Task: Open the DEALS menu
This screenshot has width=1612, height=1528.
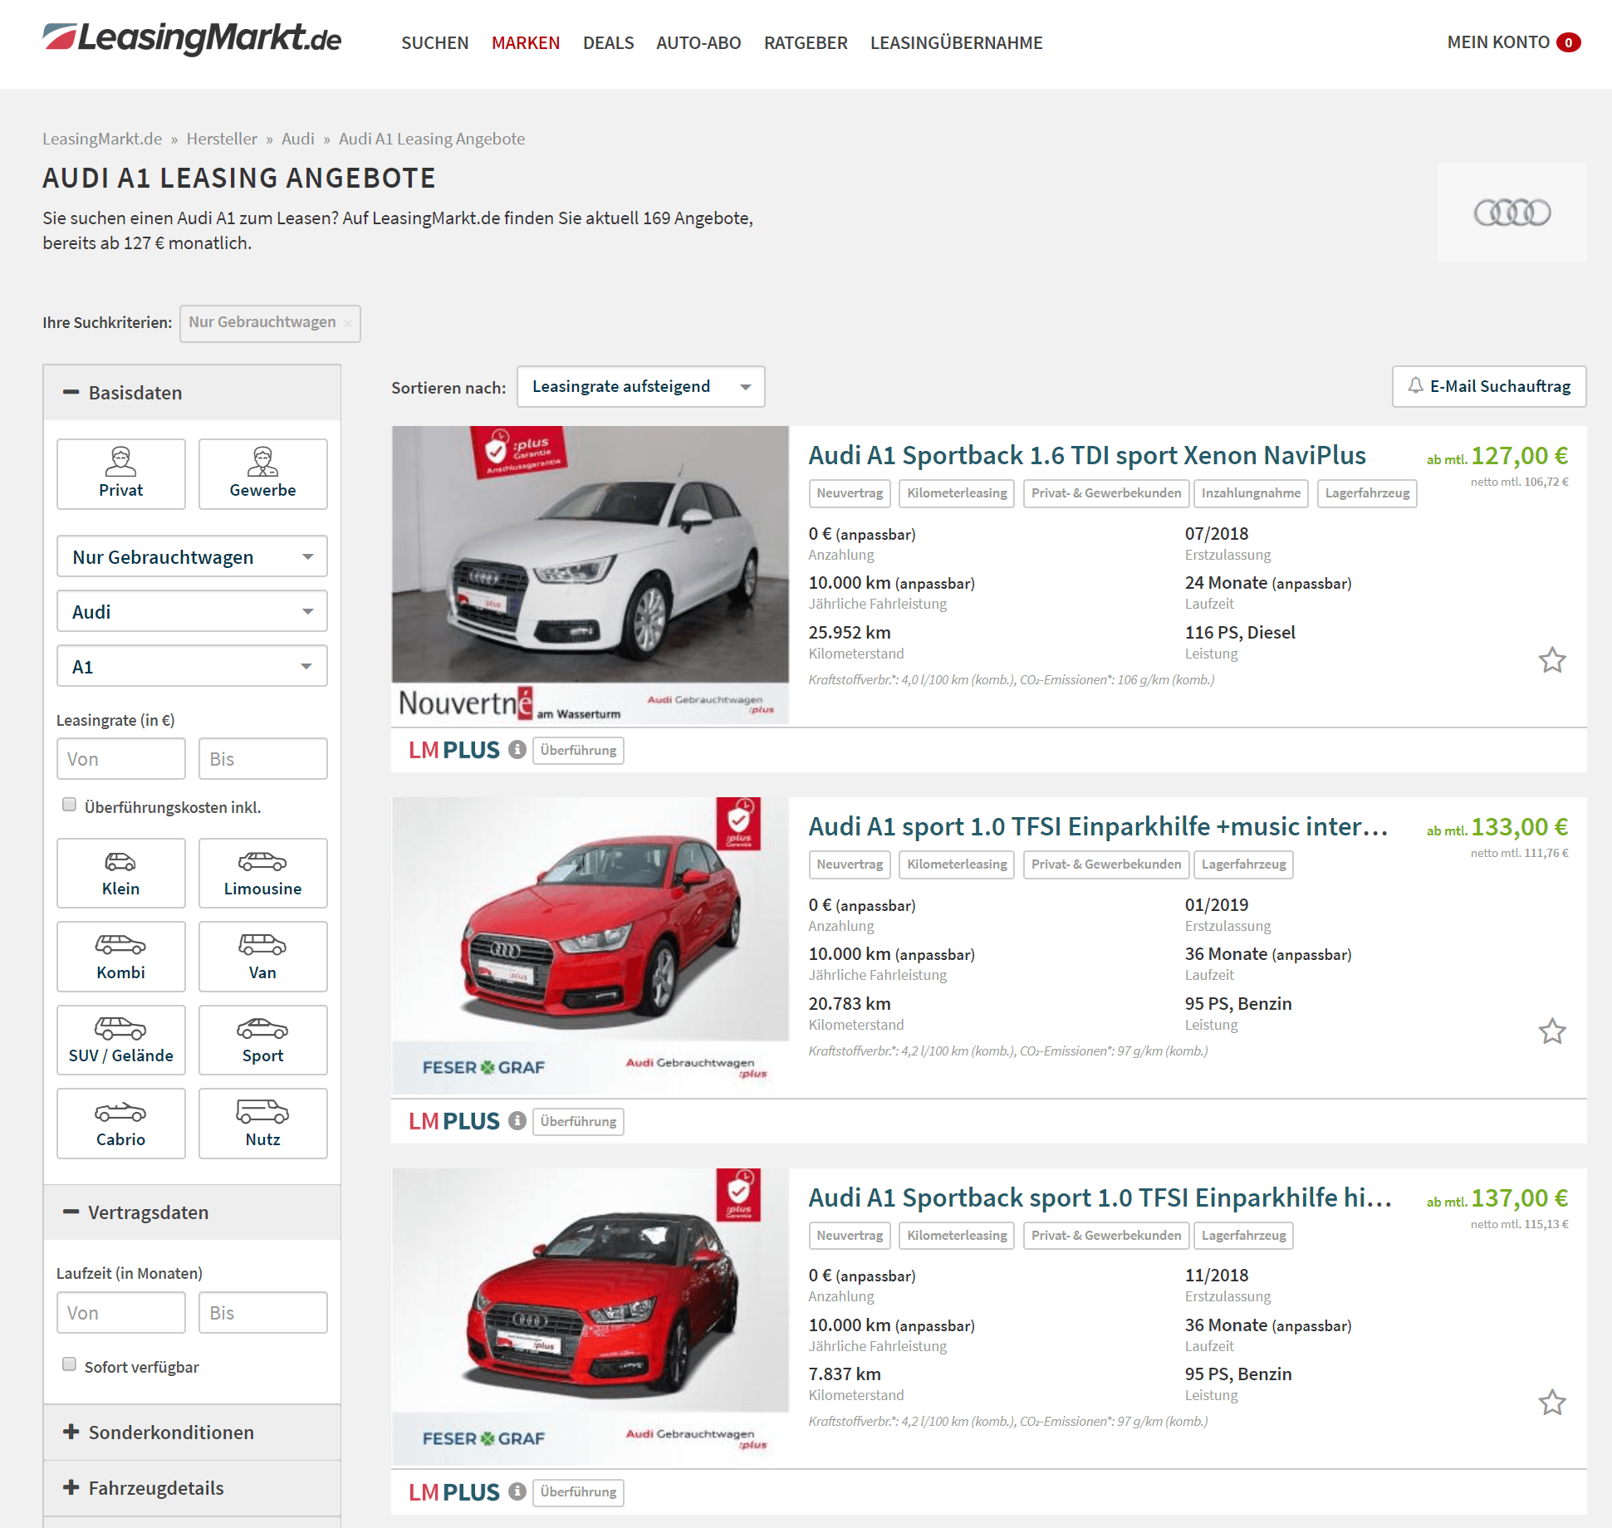Action: 609,42
